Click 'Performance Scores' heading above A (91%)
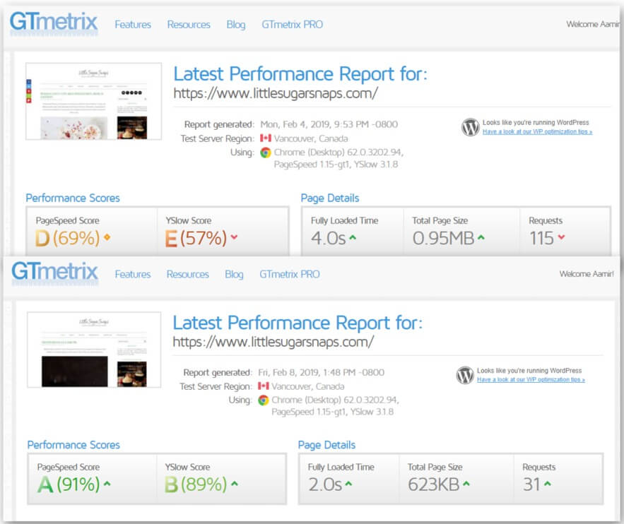The image size is (624, 524). click(x=73, y=445)
